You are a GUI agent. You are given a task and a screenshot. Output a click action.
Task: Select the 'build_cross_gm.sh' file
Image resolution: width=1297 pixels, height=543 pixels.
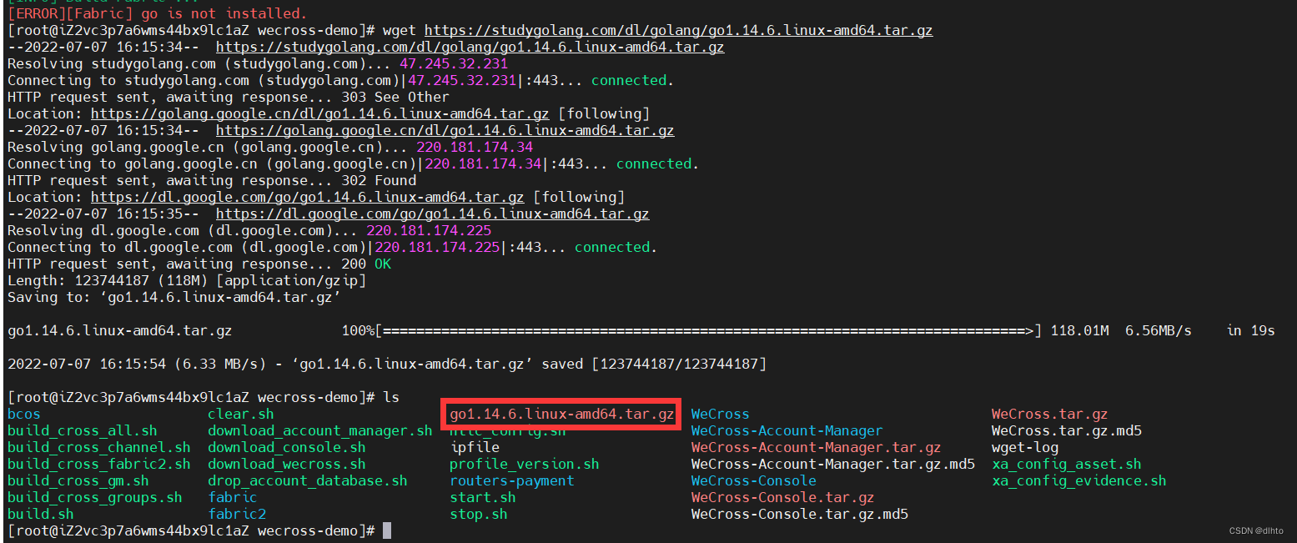(78, 481)
